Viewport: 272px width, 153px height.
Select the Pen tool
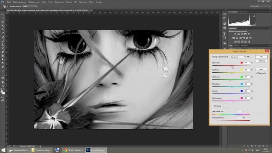click(3, 67)
